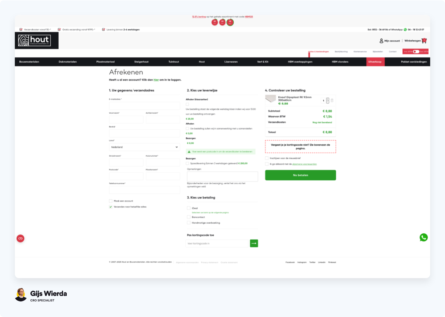Screen dimensions: 445x317
Task: Accept the algemene voorwaarden checkbox
Action: click(267, 164)
